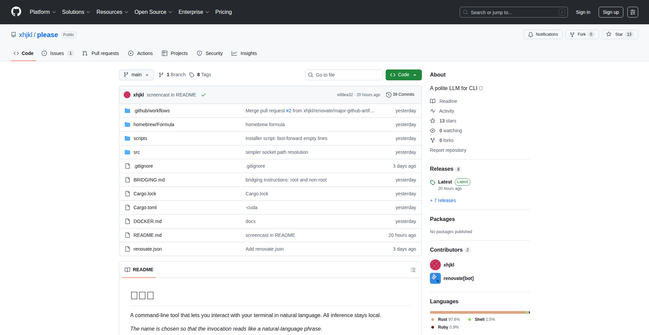Click the xhjkl avatar in latest commit
This screenshot has width=649, height=335.
point(127,95)
